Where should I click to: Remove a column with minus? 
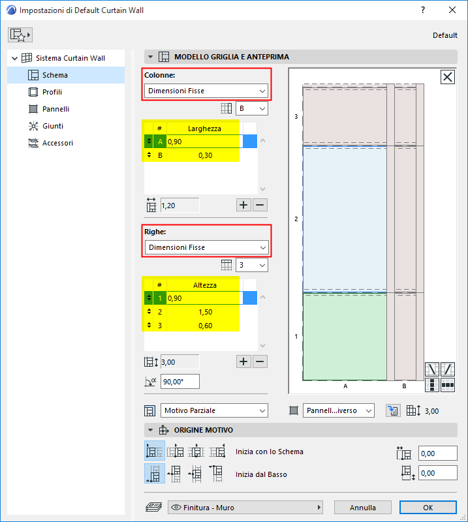(260, 205)
